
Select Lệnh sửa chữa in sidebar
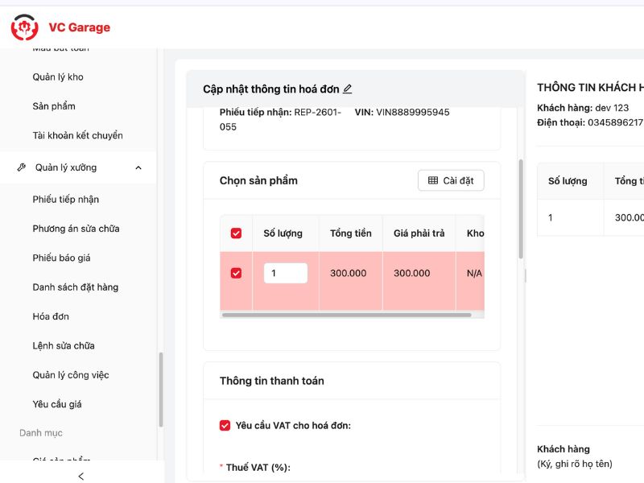pyautogui.click(x=64, y=345)
